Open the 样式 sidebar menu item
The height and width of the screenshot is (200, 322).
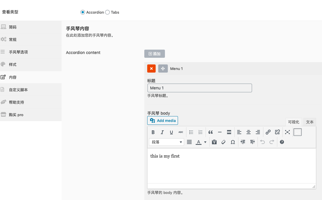(x=12, y=65)
